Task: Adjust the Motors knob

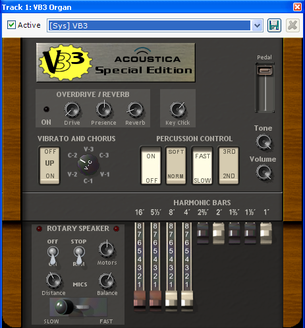Action: pos(107,249)
